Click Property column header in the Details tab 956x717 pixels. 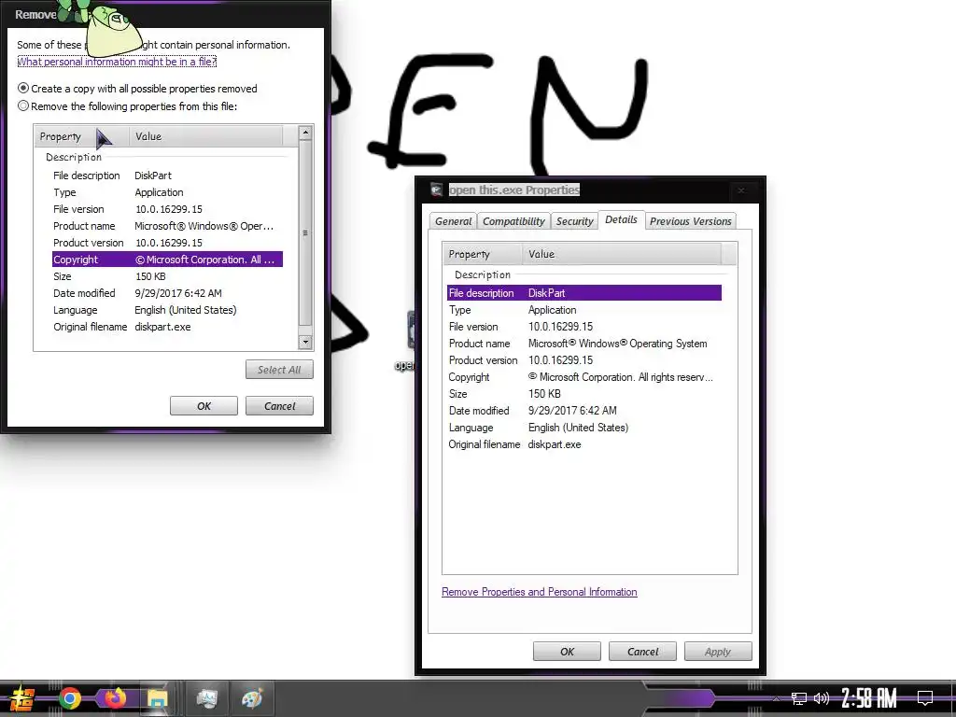(483, 254)
